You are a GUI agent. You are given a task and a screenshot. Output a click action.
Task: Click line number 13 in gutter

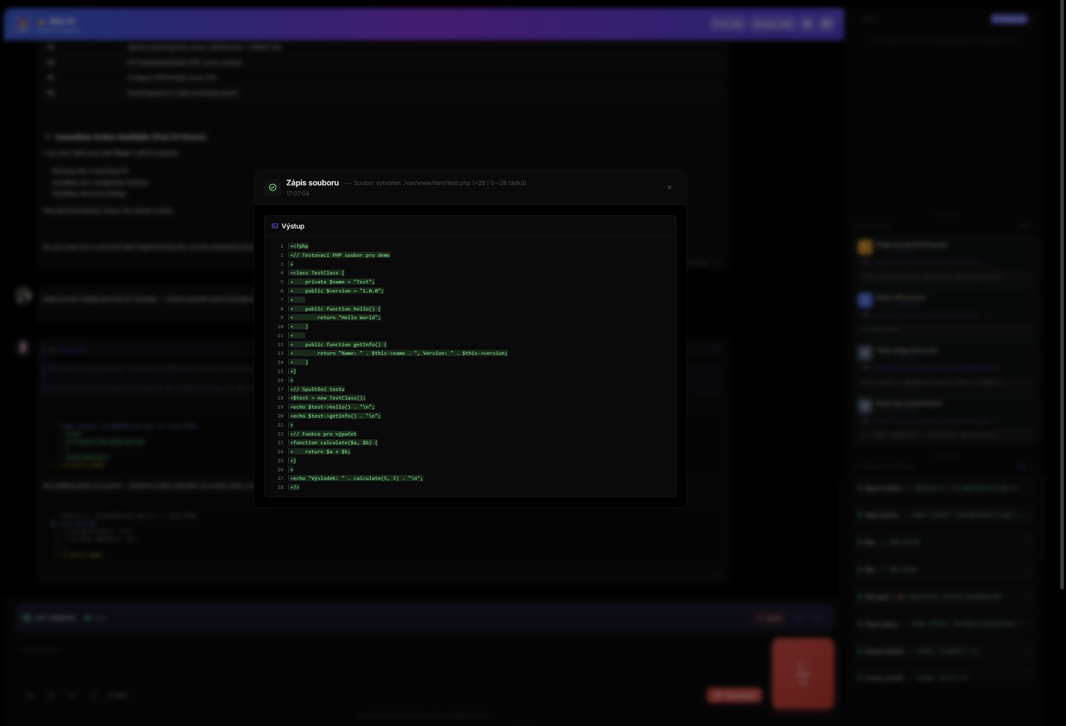(280, 353)
